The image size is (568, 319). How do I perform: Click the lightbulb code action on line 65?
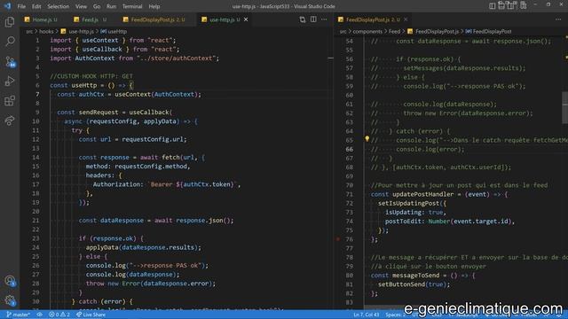367,138
